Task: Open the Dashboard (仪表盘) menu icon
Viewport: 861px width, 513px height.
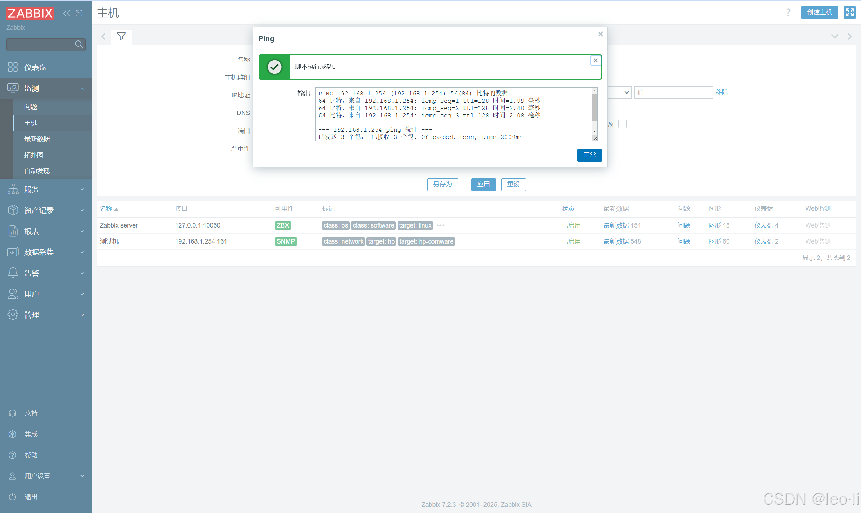Action: pyautogui.click(x=13, y=67)
